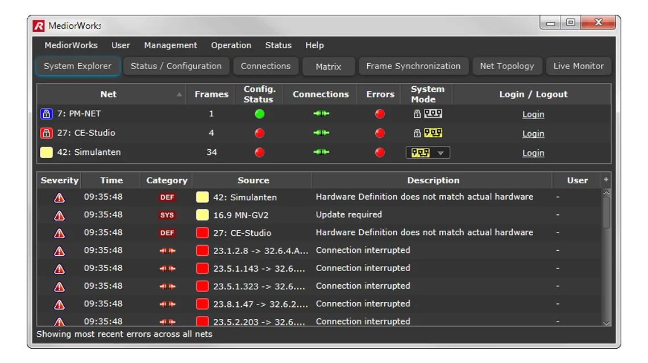Image resolution: width=648 pixels, height=363 pixels.
Task: Click the green config status indicator of PM-NET
Action: coord(260,114)
